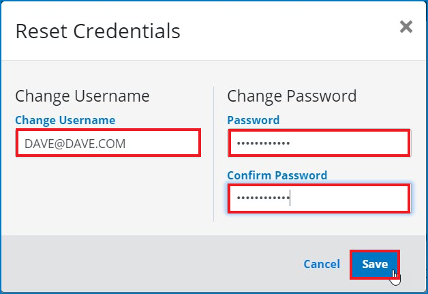The width and height of the screenshot is (428, 294).
Task: Click the blue Password field label
Action: 253,120
